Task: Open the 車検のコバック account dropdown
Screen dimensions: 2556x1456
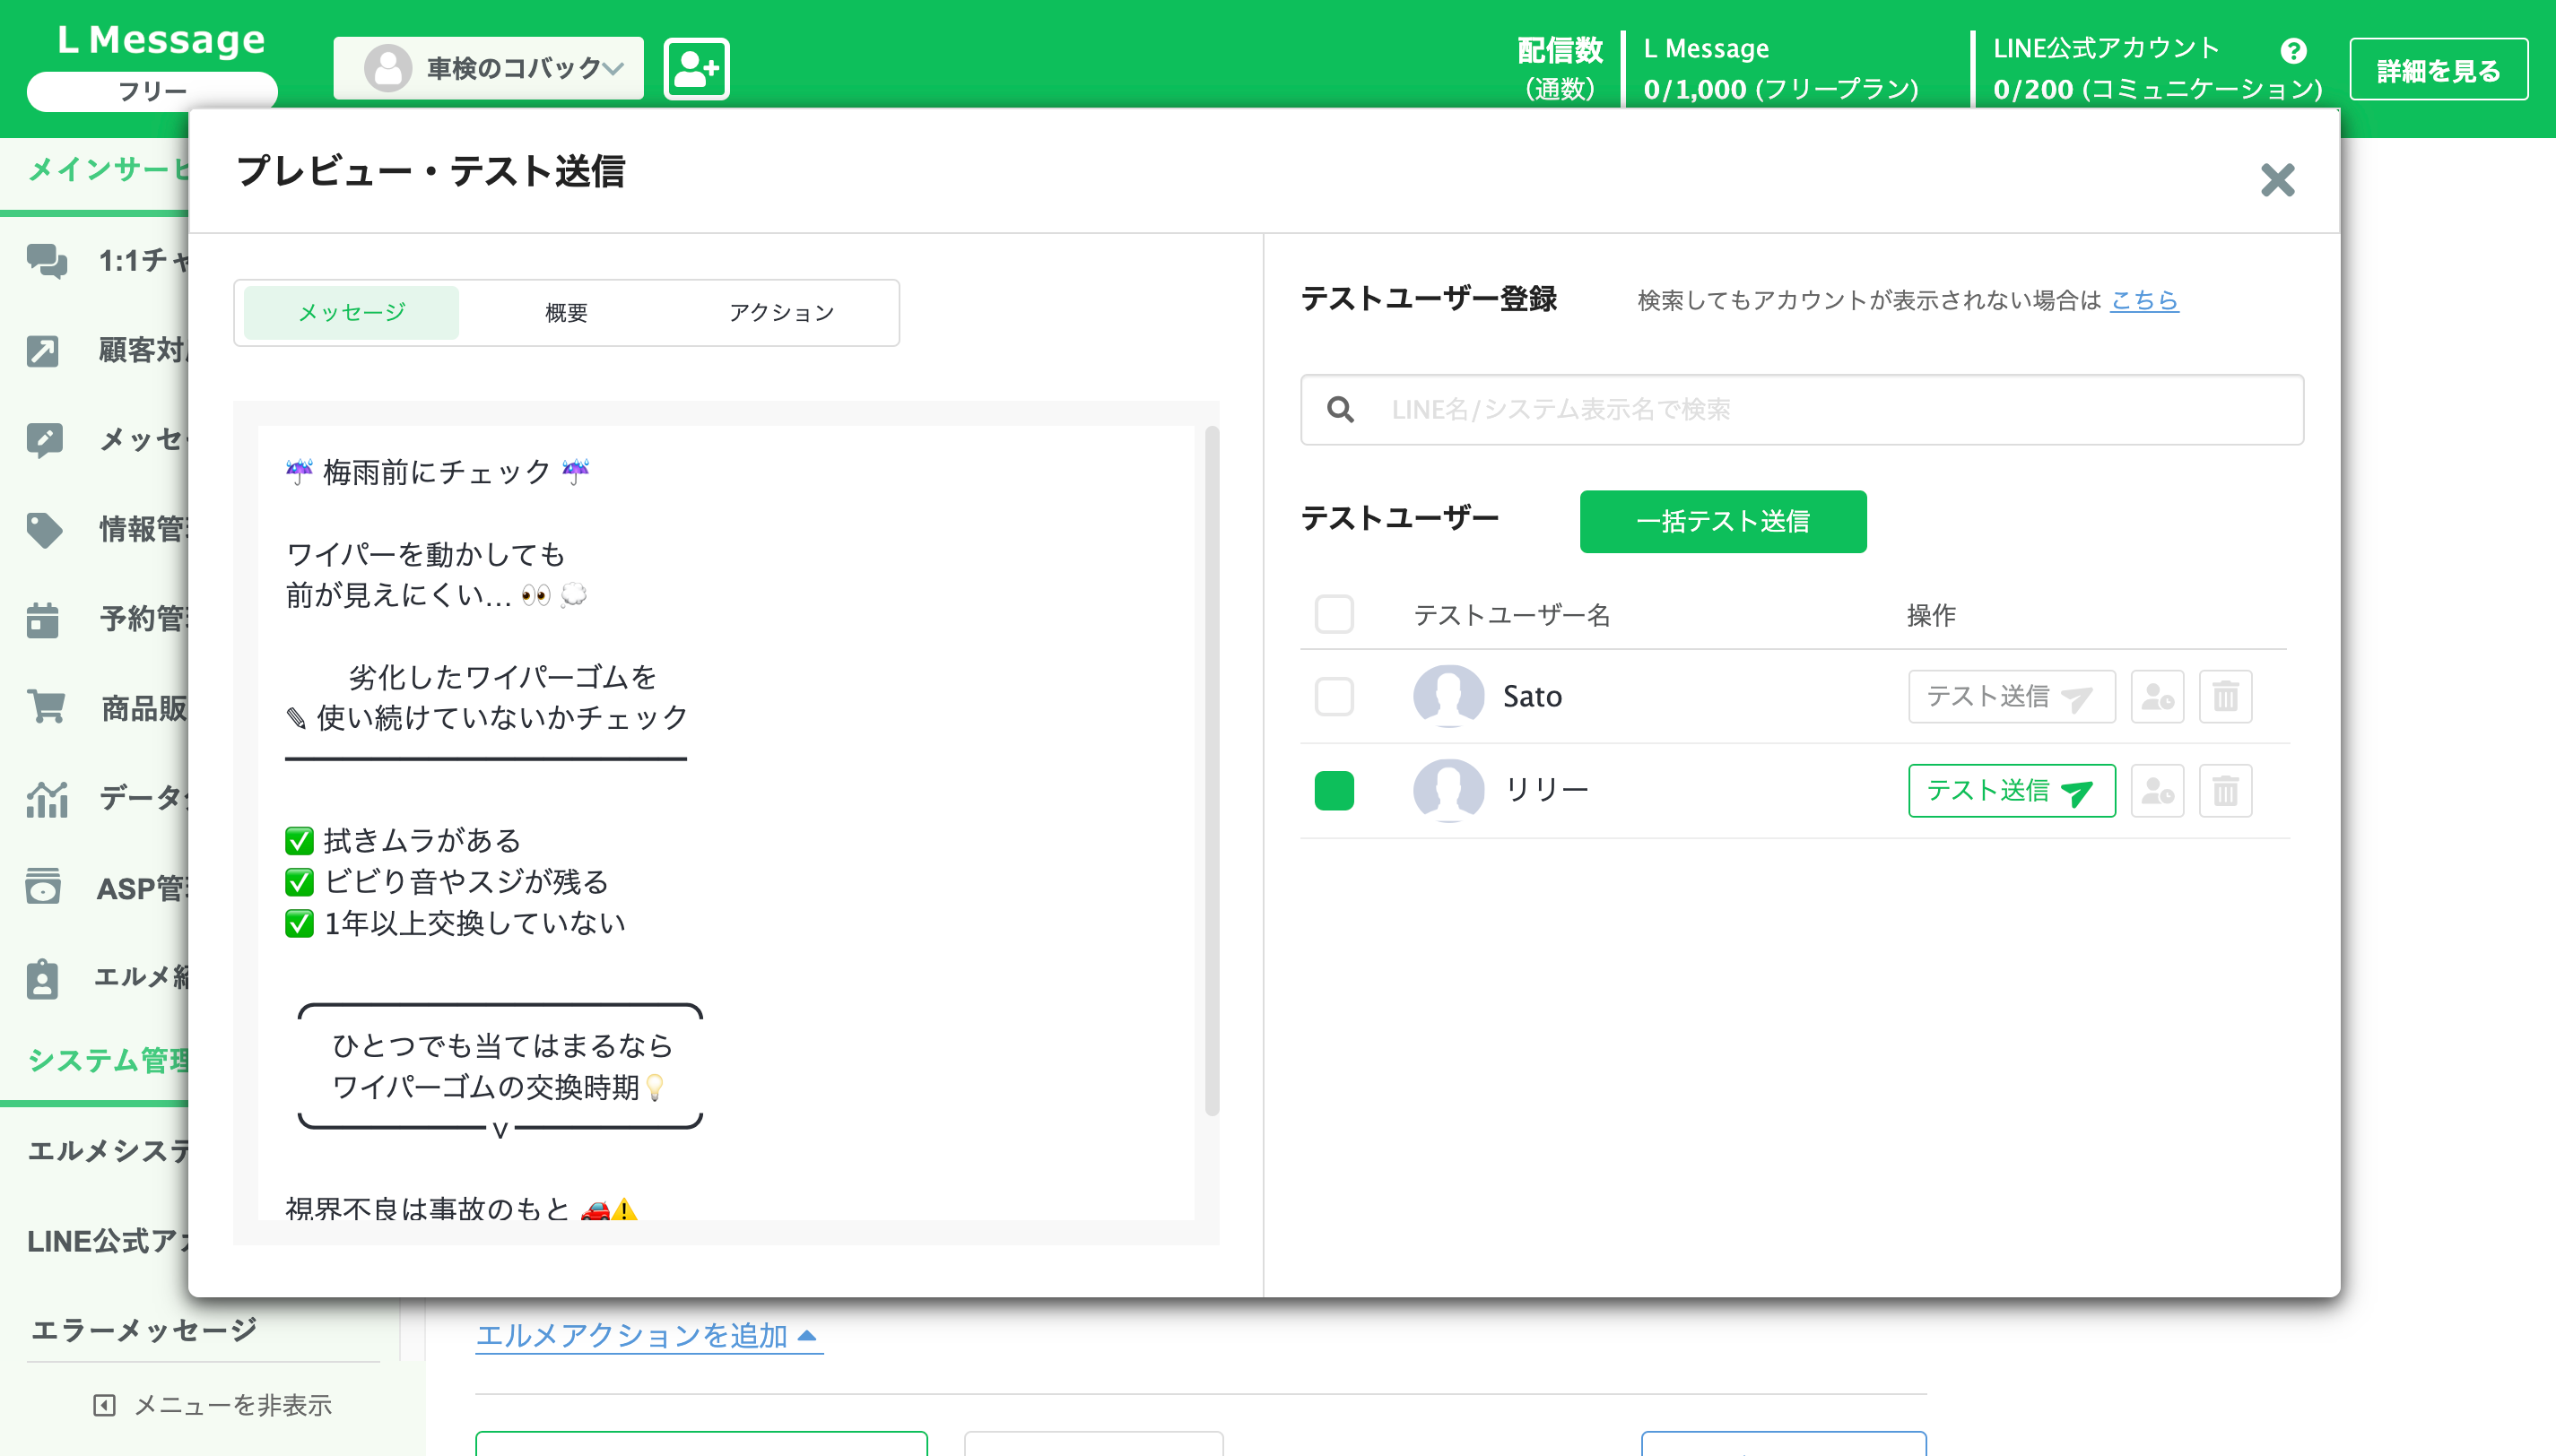Action: tap(489, 68)
